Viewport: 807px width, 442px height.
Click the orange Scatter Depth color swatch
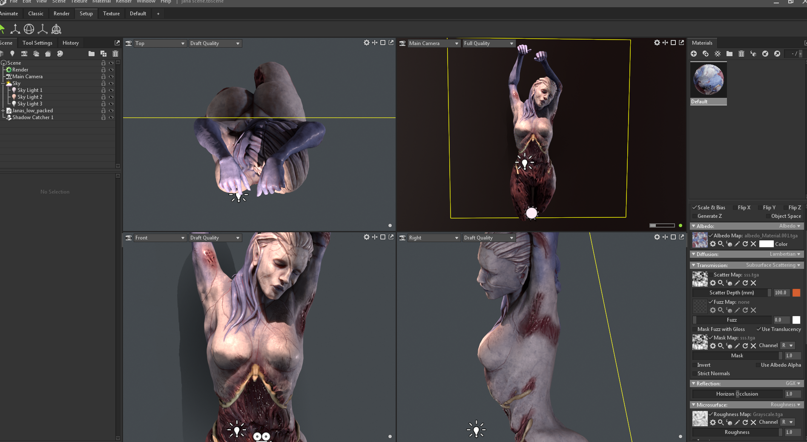point(796,293)
